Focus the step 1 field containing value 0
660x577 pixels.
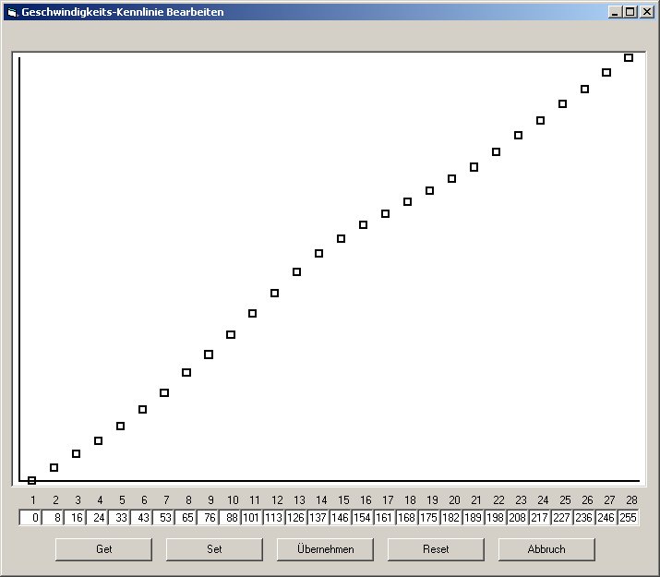(30, 518)
